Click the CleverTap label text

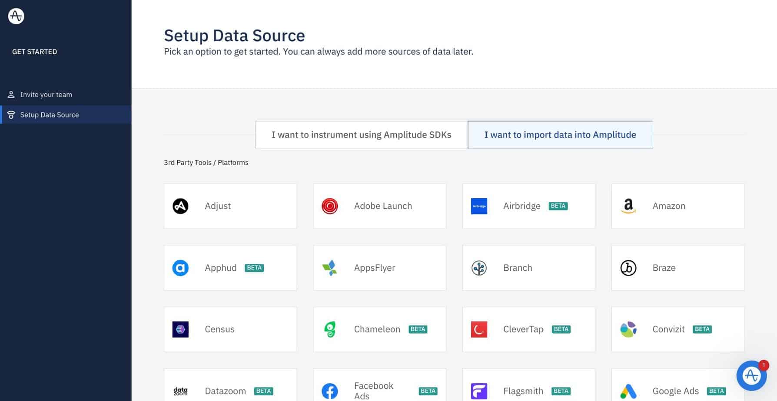coord(523,329)
